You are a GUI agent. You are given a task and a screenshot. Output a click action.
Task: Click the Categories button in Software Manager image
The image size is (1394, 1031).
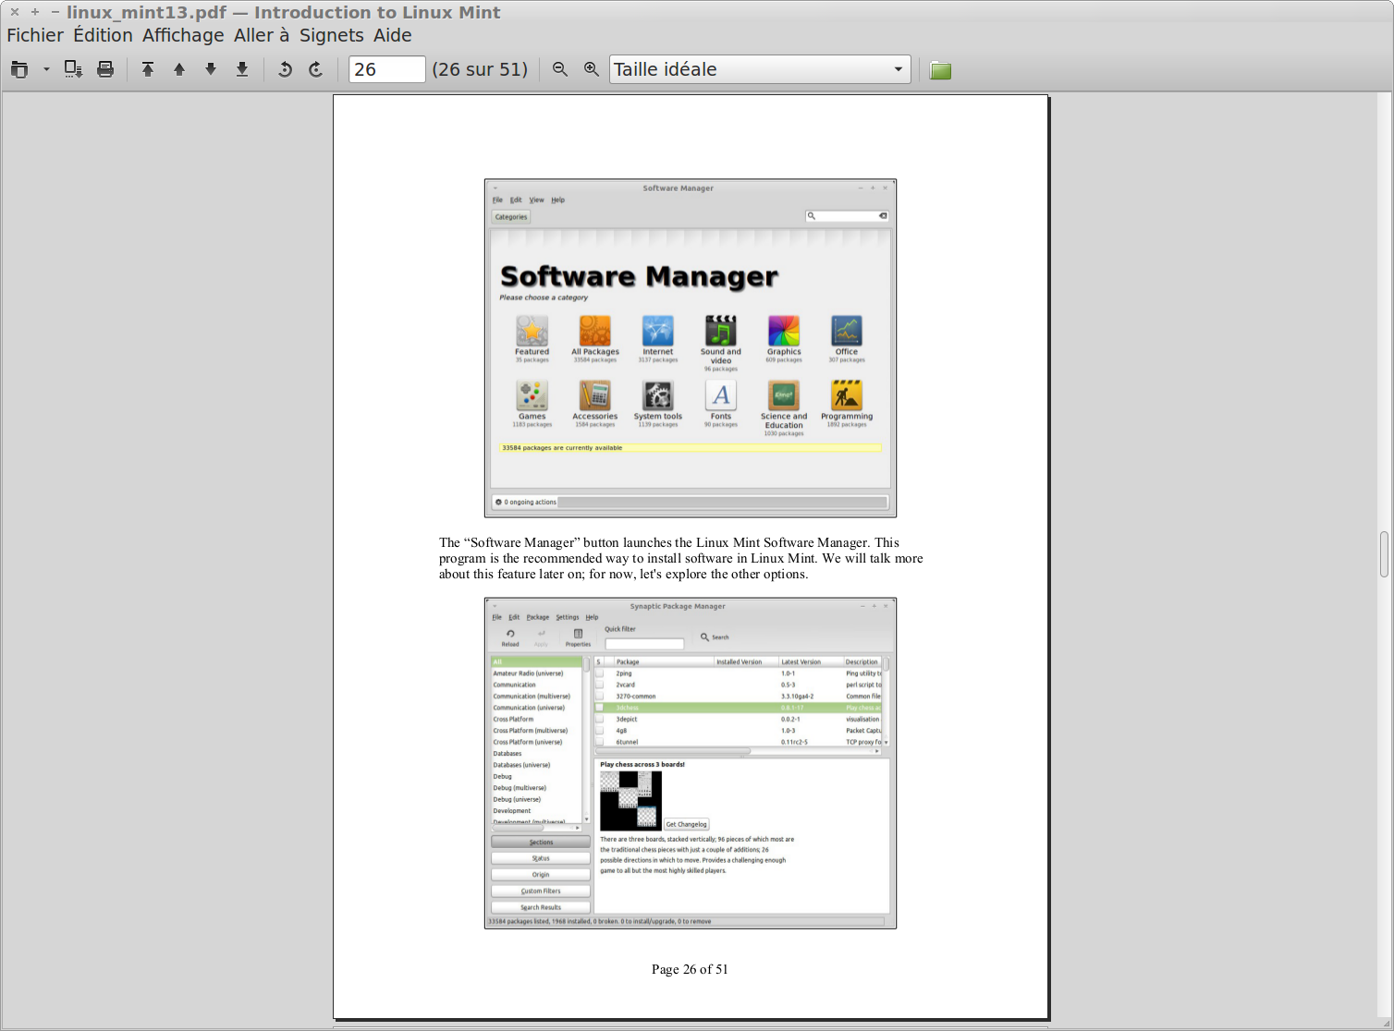[x=511, y=217]
